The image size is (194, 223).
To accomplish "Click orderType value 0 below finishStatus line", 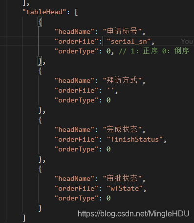I will pos(108,149).
